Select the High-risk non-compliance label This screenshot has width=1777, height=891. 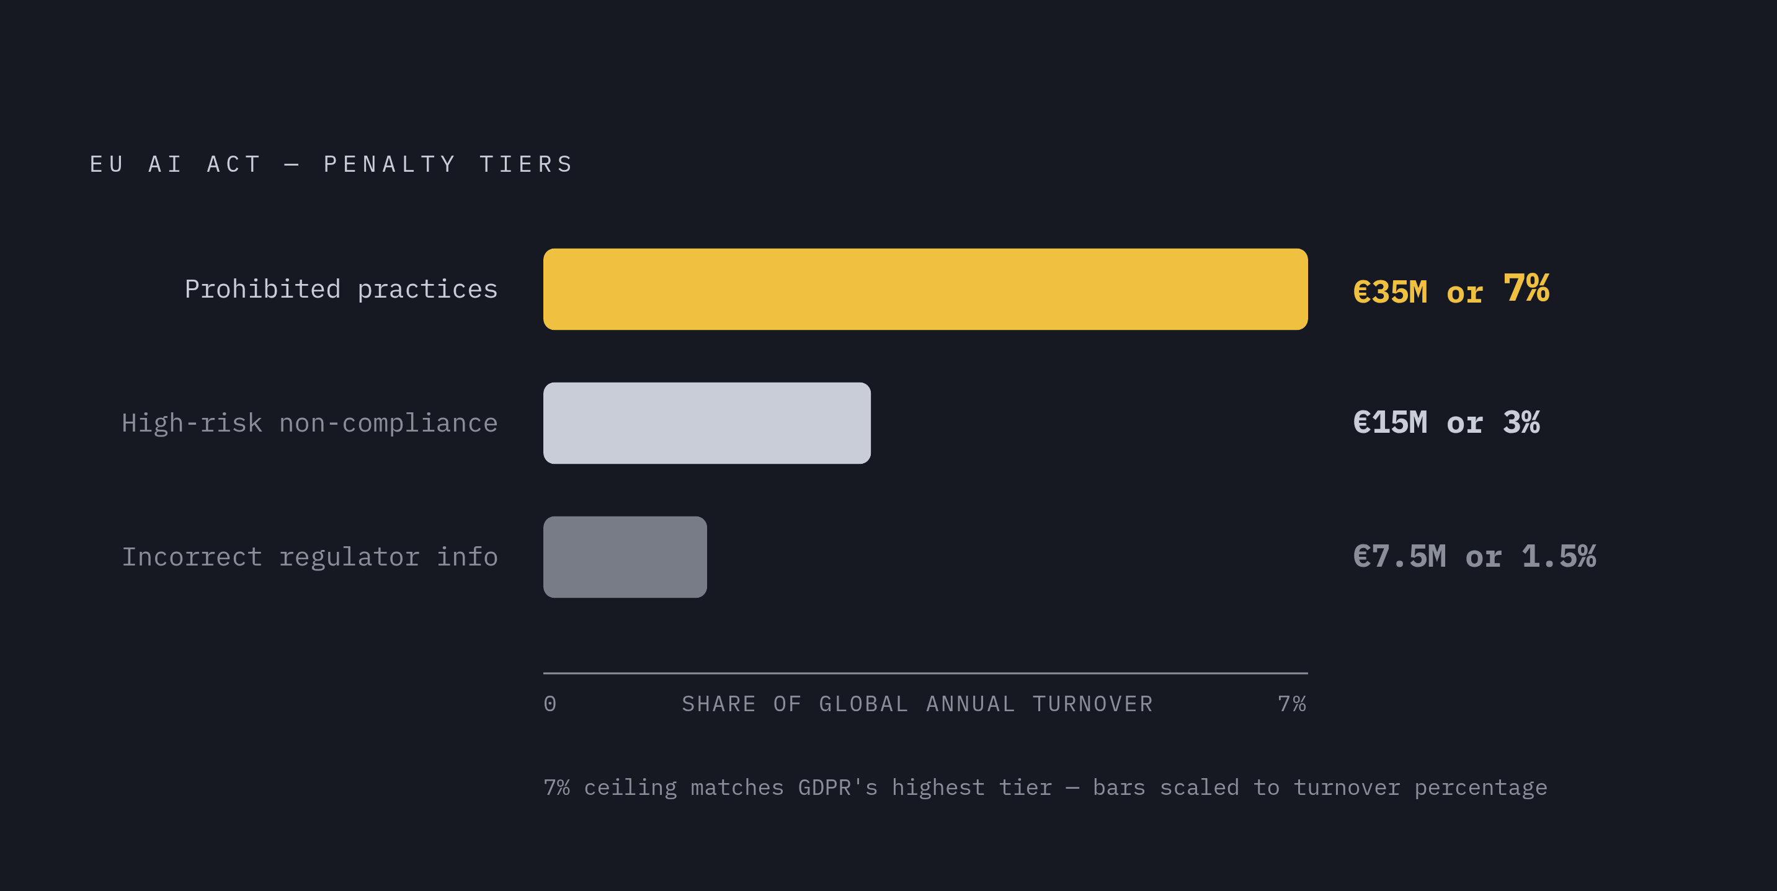click(310, 423)
